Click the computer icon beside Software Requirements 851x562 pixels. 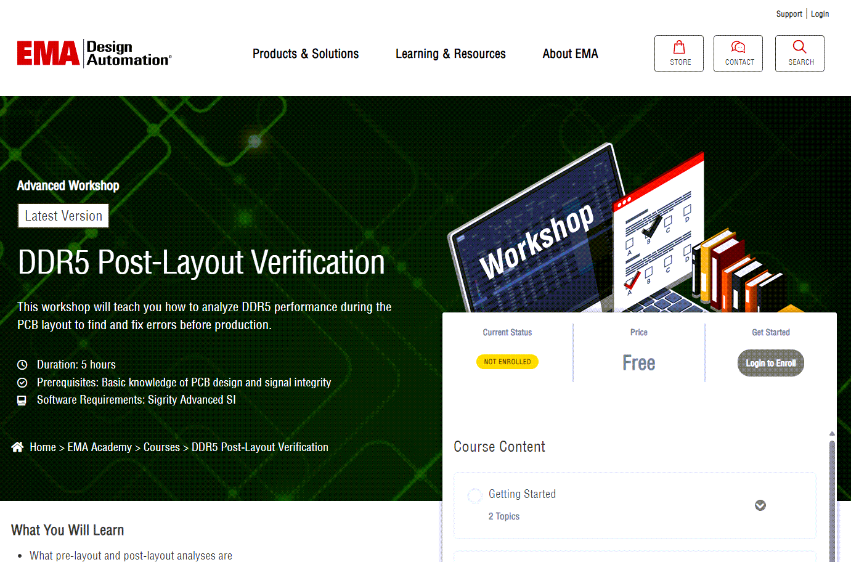[x=22, y=401]
